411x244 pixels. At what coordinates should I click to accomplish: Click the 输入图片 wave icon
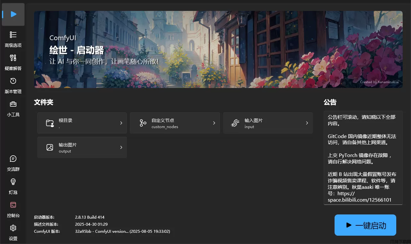pos(236,123)
